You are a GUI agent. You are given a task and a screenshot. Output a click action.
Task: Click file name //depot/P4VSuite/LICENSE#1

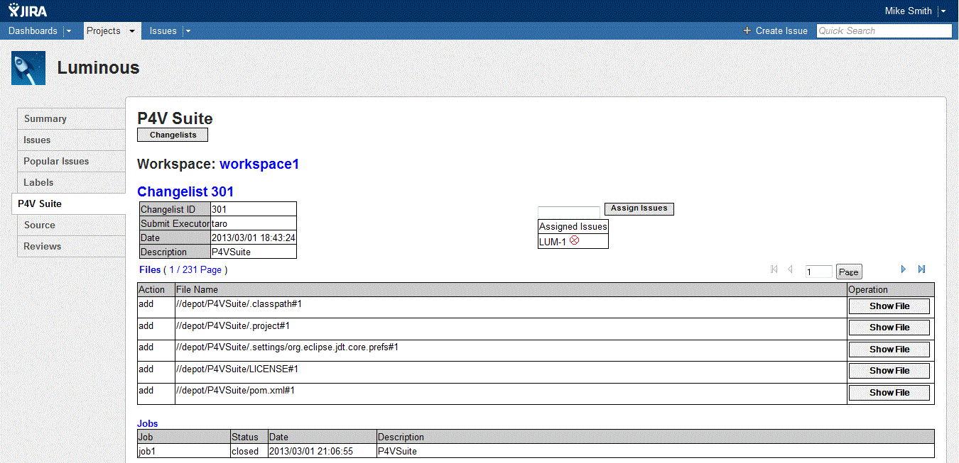tap(237, 369)
